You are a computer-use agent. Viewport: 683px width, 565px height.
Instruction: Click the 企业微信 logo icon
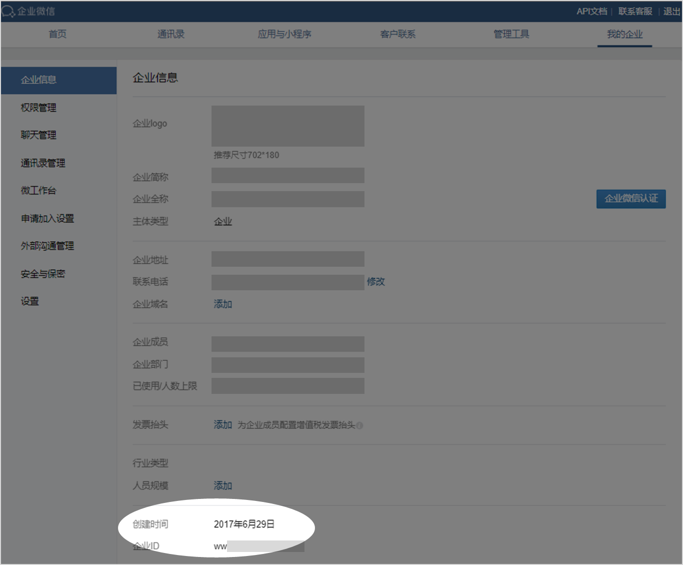pyautogui.click(x=8, y=11)
